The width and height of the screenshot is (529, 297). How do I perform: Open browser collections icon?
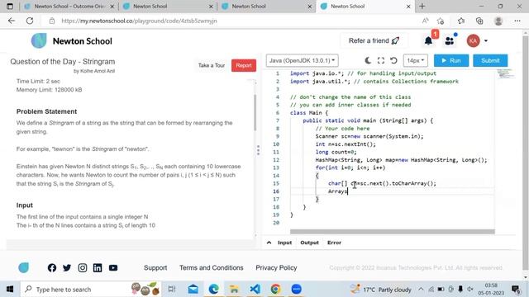(479, 21)
